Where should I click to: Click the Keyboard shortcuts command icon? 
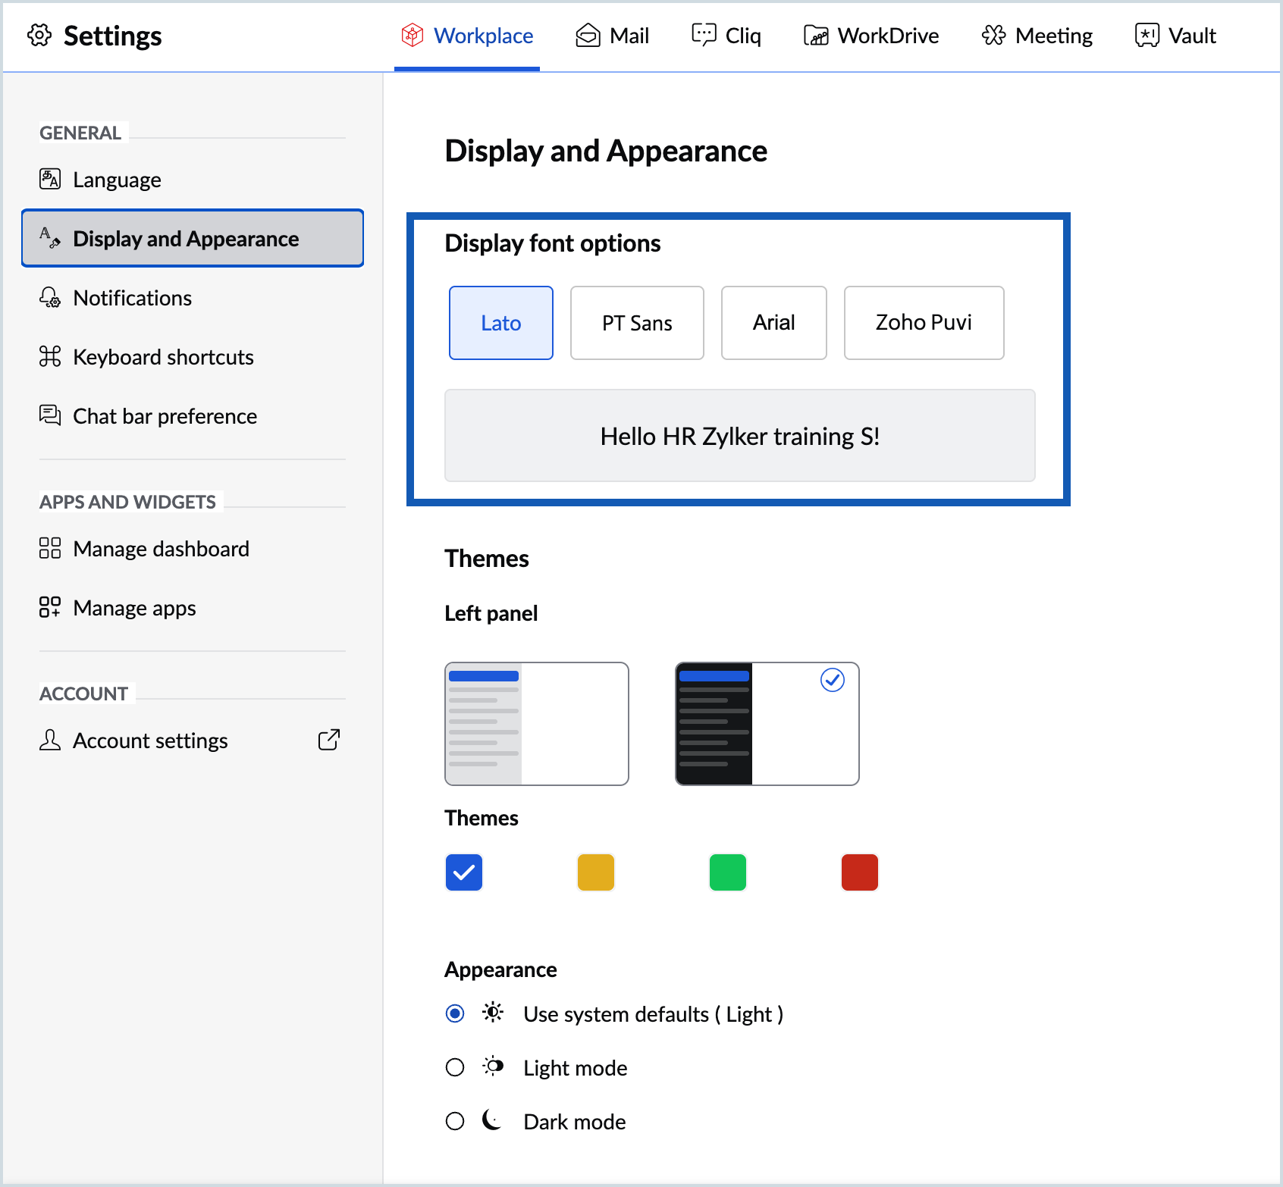(50, 356)
